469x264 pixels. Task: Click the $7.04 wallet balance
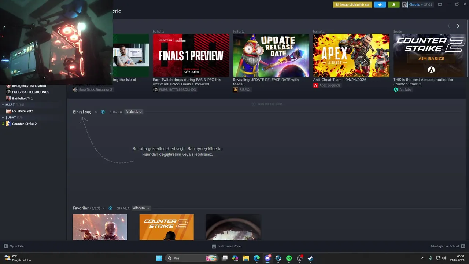pos(428,5)
